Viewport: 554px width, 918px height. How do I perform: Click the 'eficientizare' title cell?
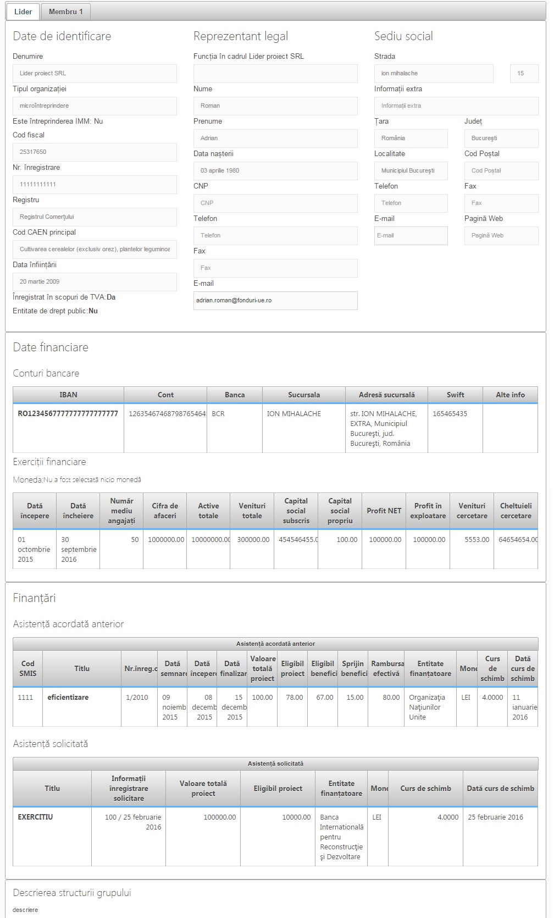(82, 707)
